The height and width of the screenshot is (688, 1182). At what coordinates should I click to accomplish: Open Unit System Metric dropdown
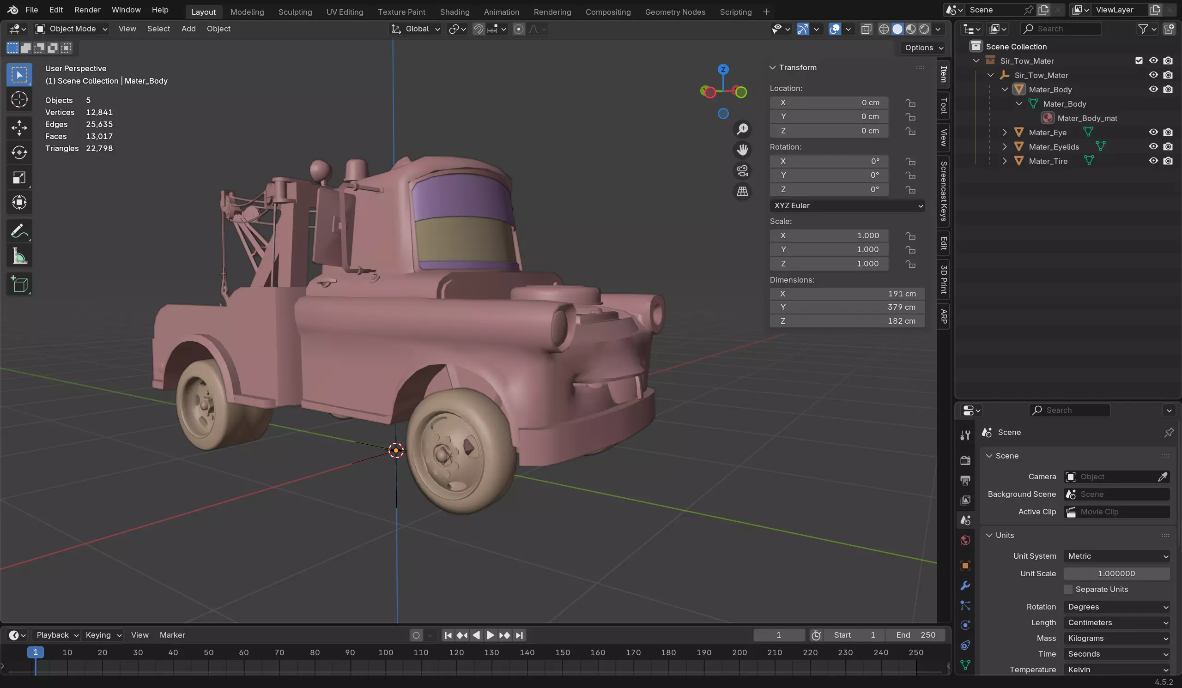coord(1116,556)
